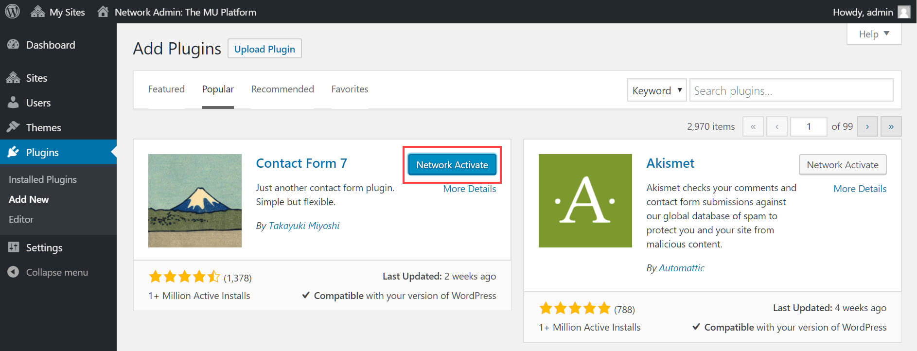Click the admin avatar image
Viewport: 917px width, 351px height.
(904, 12)
